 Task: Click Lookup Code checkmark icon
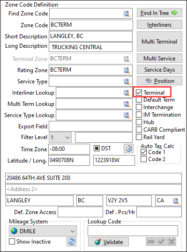(161, 242)
